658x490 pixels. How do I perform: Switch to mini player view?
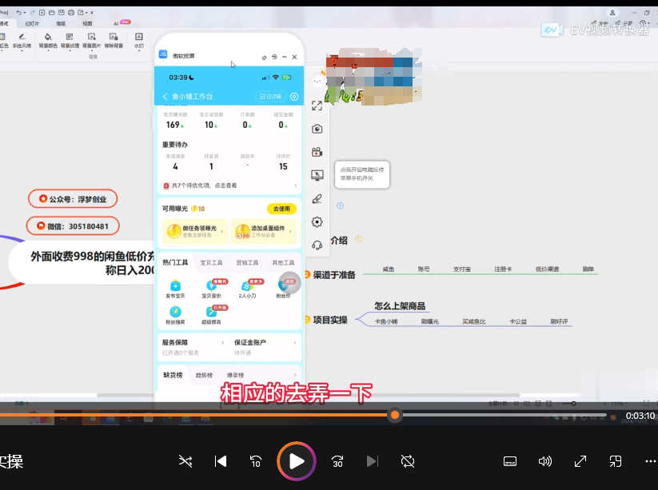[615, 461]
